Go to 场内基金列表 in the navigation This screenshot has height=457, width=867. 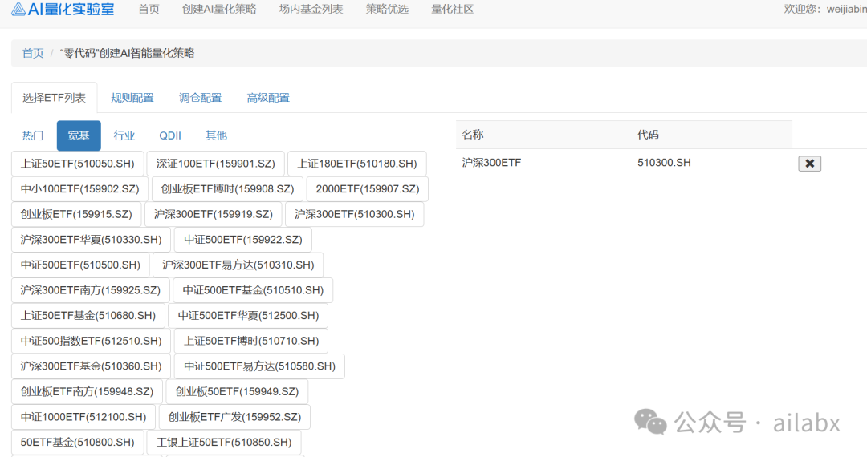pos(311,10)
